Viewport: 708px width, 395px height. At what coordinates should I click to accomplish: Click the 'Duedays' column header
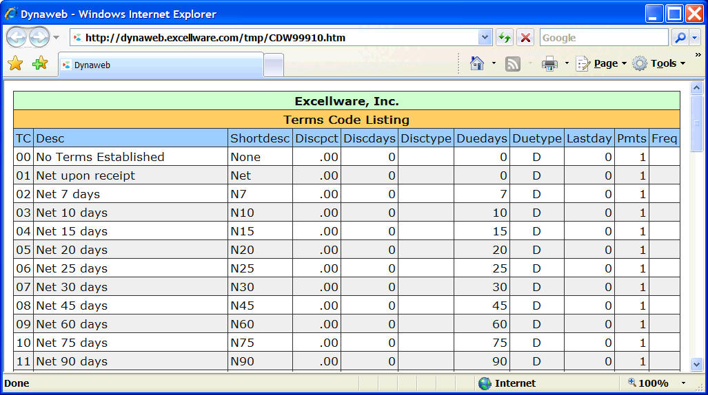pyautogui.click(x=482, y=138)
